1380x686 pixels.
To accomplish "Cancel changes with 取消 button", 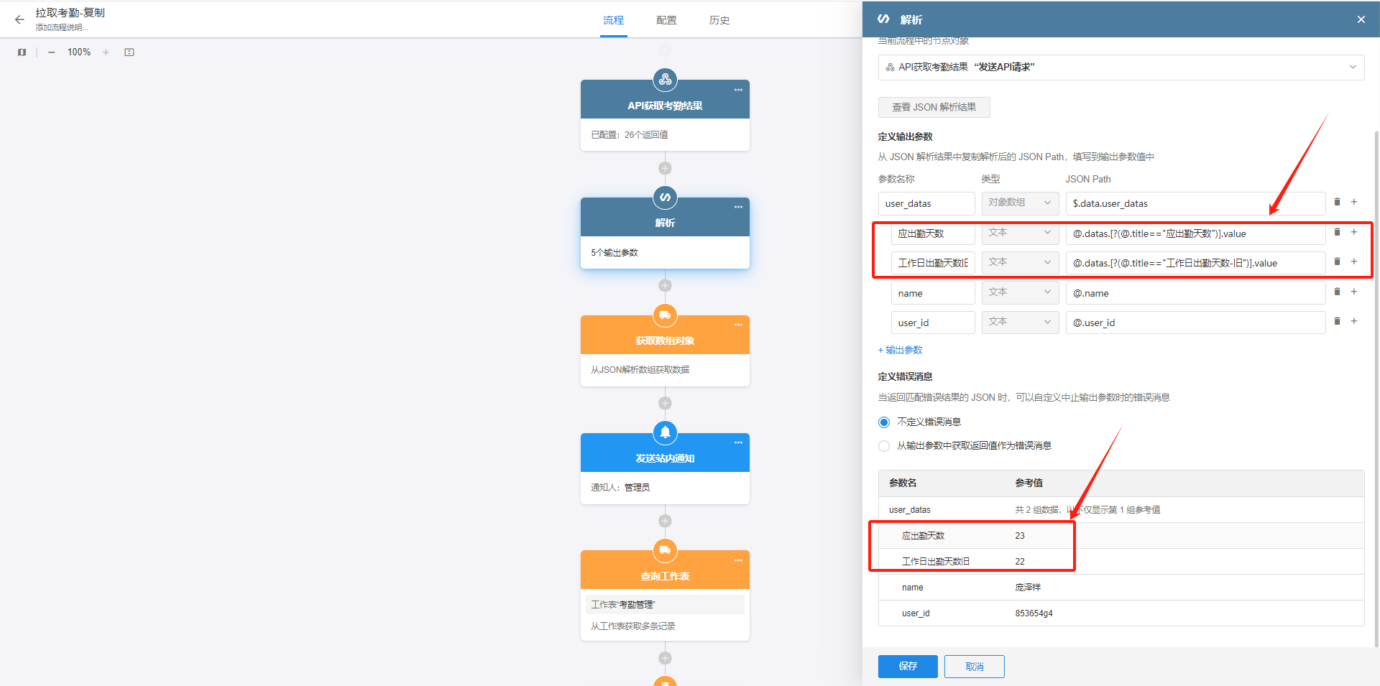I will point(975,667).
